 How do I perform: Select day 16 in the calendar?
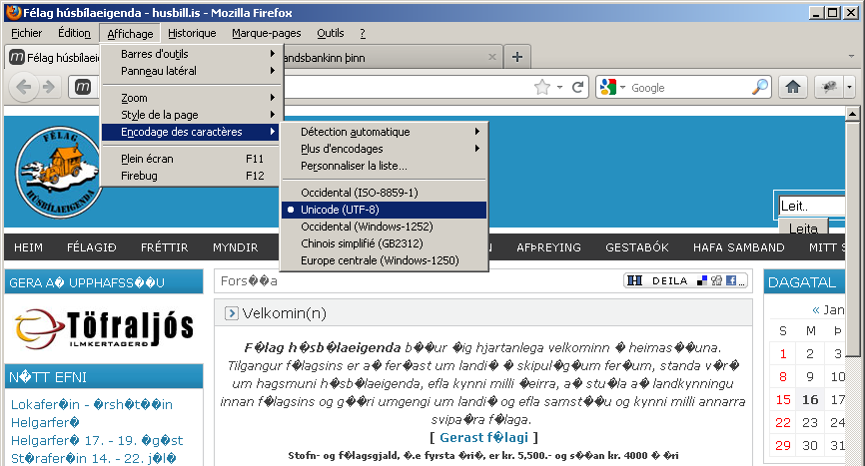[x=810, y=399]
